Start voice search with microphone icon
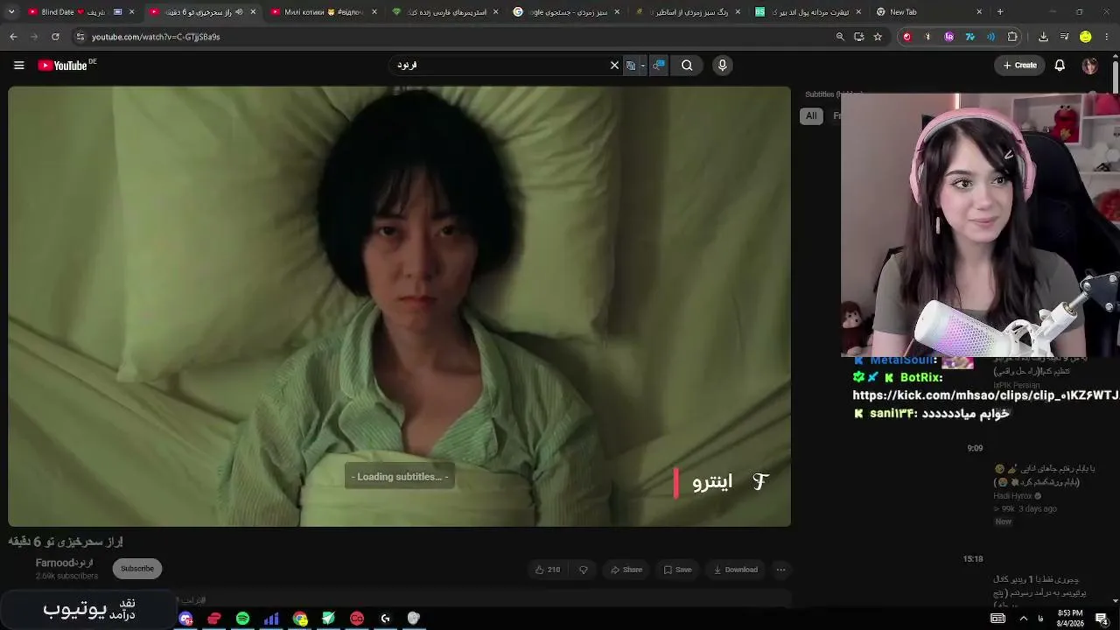This screenshot has width=1120, height=630. tap(722, 66)
